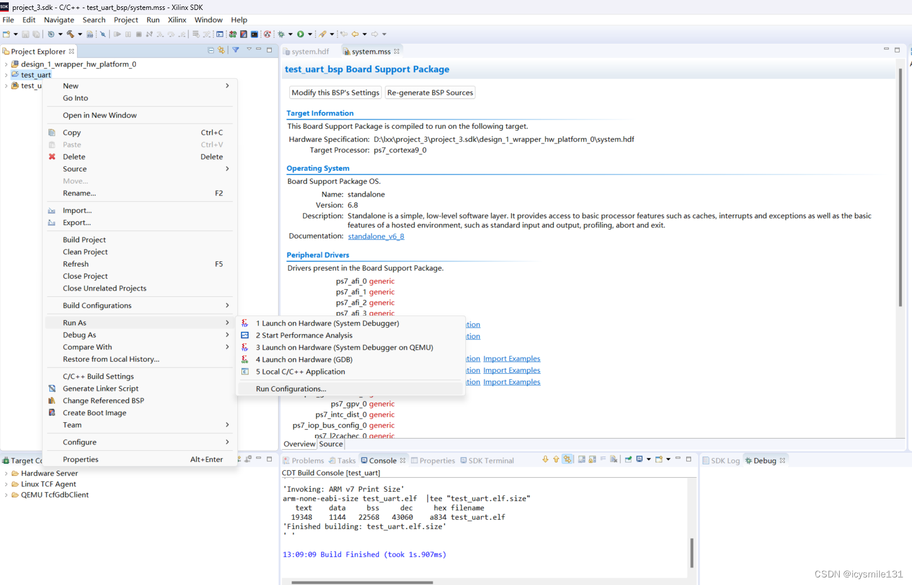The height and width of the screenshot is (585, 912).
Task: Expand design_1_wrapper_hw_platform_0 tree node
Action: (x=6, y=64)
